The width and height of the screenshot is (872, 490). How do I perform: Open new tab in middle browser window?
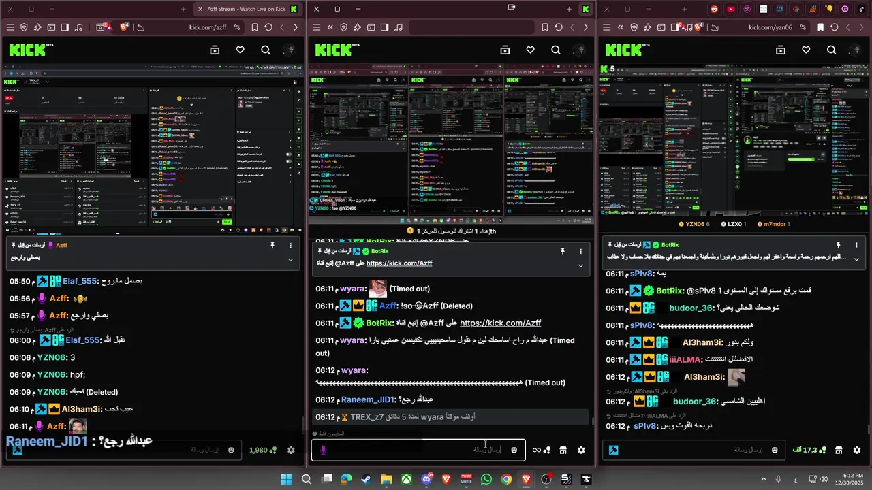pyautogui.click(x=569, y=9)
